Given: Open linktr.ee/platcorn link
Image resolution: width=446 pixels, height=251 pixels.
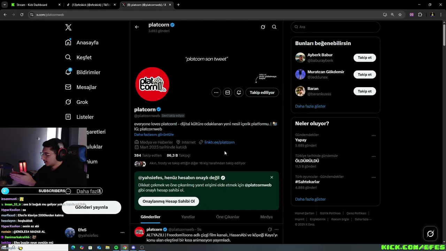Looking at the screenshot, I should (220, 142).
